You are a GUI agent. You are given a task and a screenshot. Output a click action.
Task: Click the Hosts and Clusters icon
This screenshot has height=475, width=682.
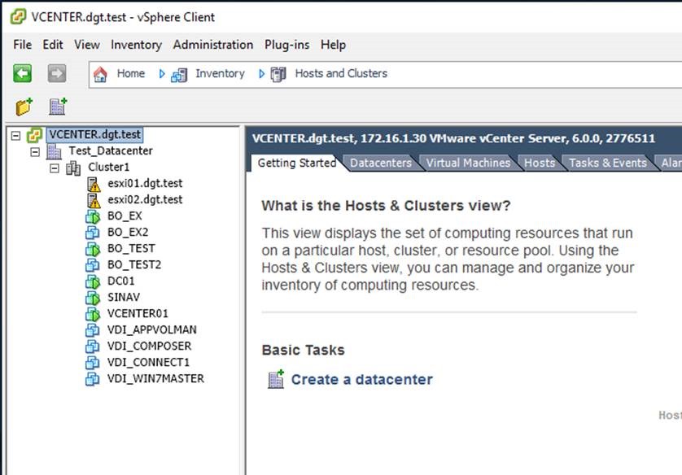[278, 74]
